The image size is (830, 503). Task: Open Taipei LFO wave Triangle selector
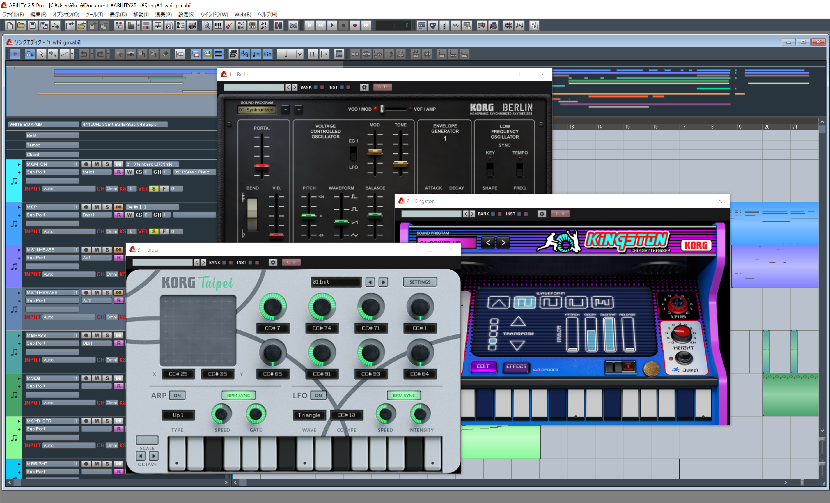pos(309,415)
